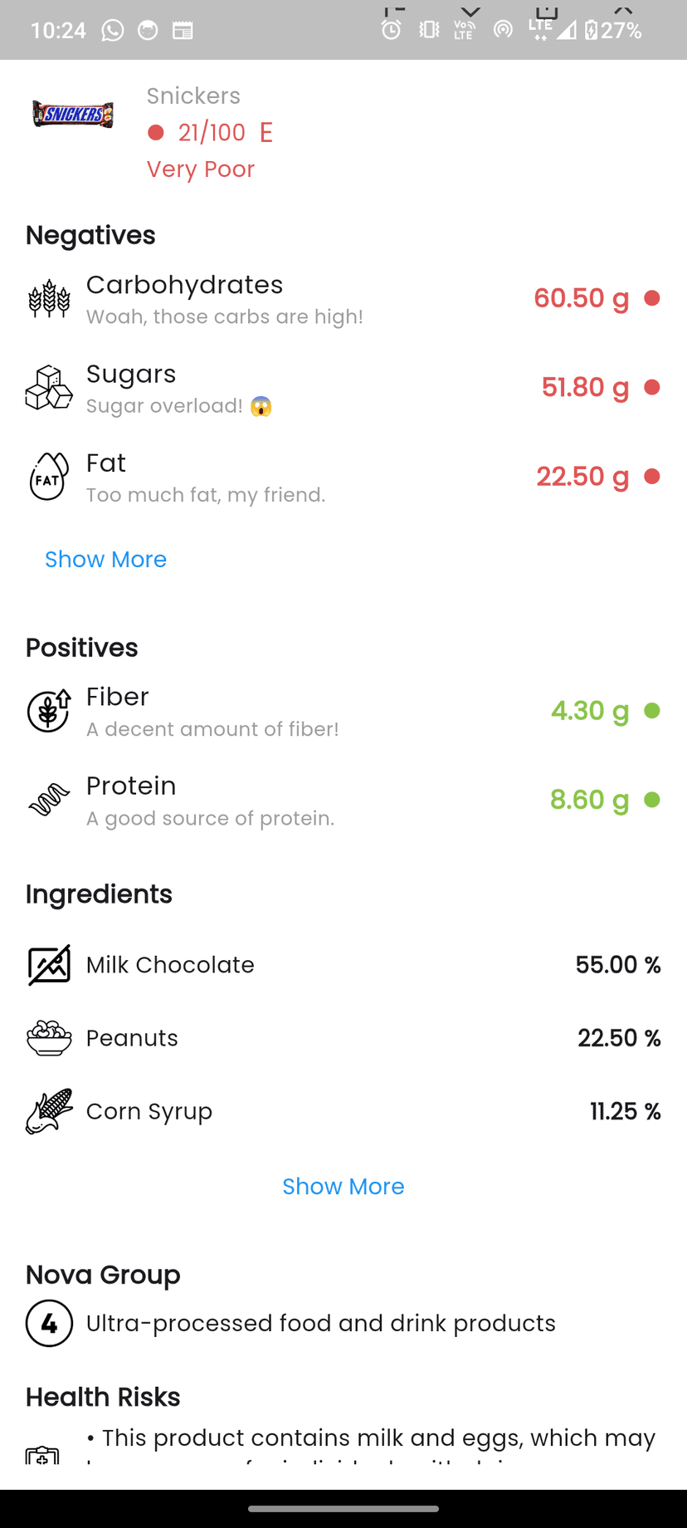Tap the Sugars cube icon
This screenshot has height=1528, width=687.
(49, 387)
